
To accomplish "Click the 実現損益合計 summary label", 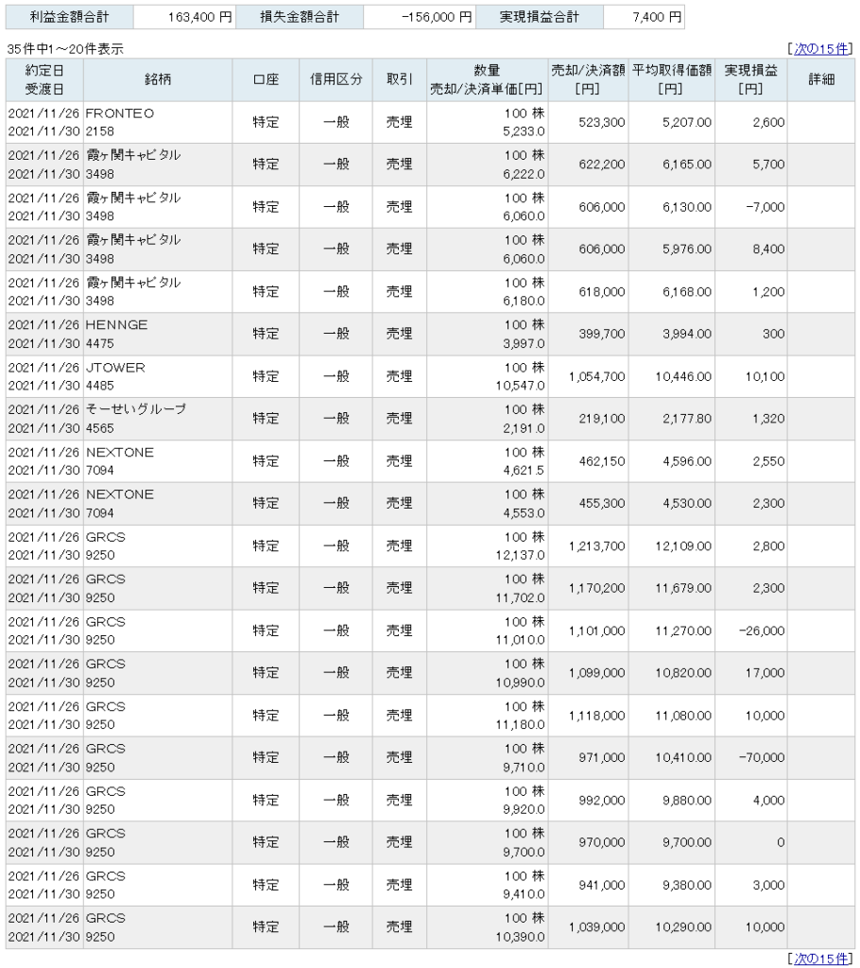I will tap(539, 17).
